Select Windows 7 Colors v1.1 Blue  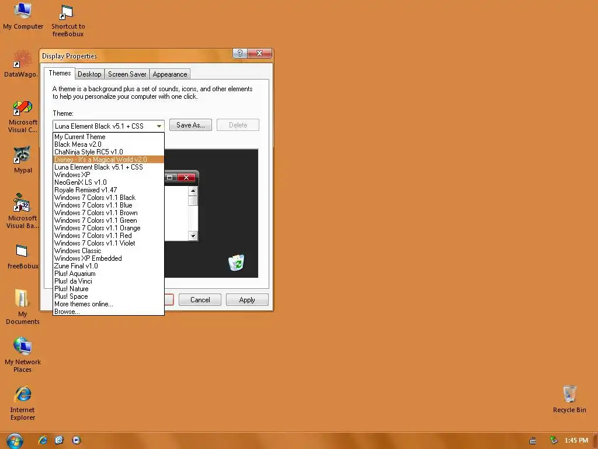tap(108, 205)
